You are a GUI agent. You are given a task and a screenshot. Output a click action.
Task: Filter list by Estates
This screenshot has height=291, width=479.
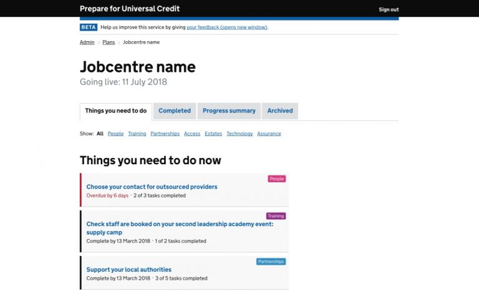[213, 134]
